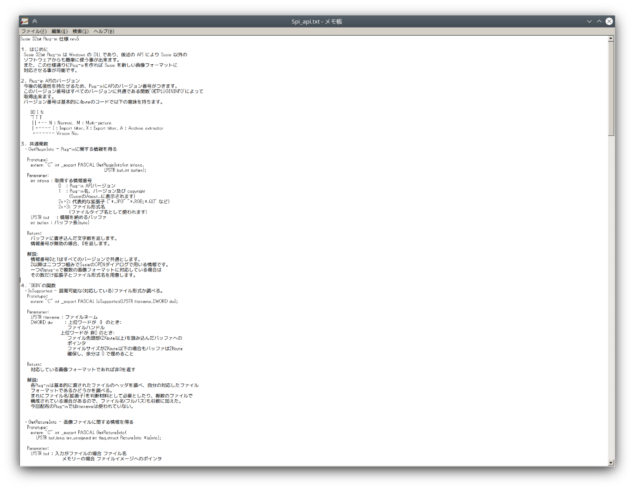This screenshot has width=634, height=489.
Task: Click the scrollbar up arrow
Action: pos(611,38)
